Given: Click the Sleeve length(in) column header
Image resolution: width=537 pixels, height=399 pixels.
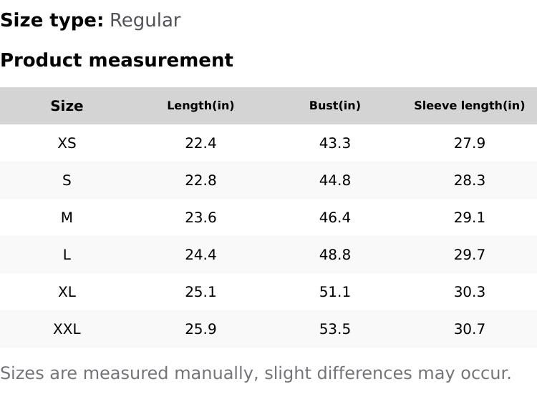Looking at the screenshot, I should pyautogui.click(x=469, y=106).
